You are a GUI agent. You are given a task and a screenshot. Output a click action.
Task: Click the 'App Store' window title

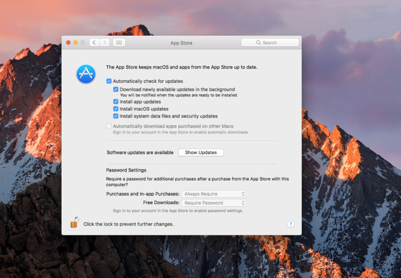[181, 43]
